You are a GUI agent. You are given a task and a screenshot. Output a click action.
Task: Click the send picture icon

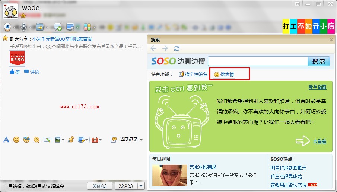click(x=57, y=140)
